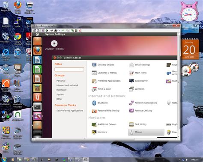Open Time & Date settings
Screen dimensions: 203x162
click(x=101, y=89)
